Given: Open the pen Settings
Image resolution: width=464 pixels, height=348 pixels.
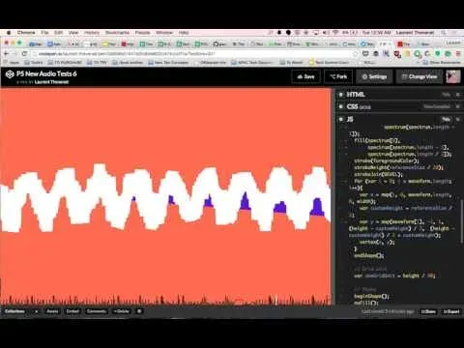Looking at the screenshot, I should (x=374, y=76).
